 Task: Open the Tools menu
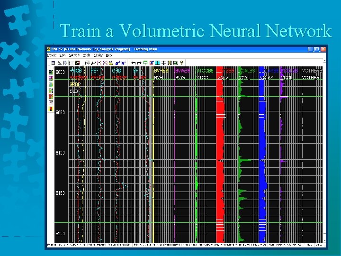(x=87, y=55)
